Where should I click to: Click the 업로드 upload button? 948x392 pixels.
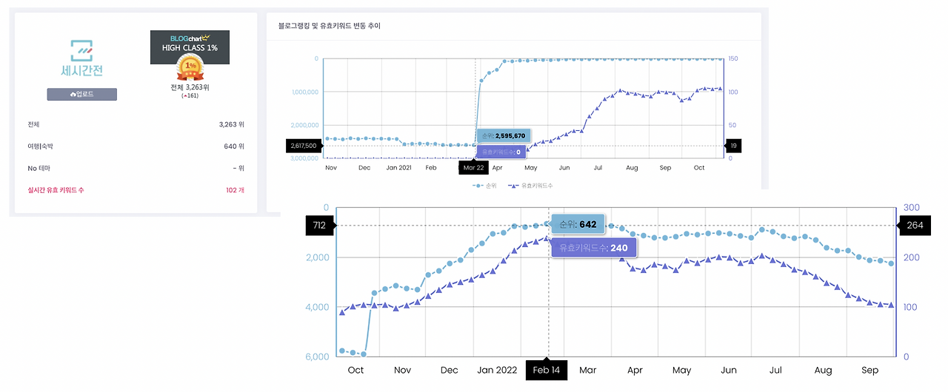81,95
